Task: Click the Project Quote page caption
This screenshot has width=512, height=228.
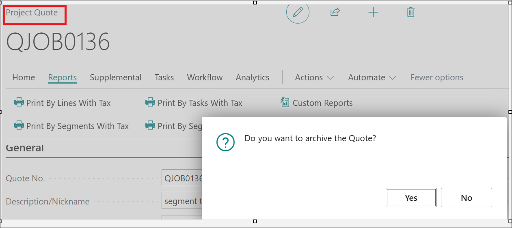Action: click(32, 13)
